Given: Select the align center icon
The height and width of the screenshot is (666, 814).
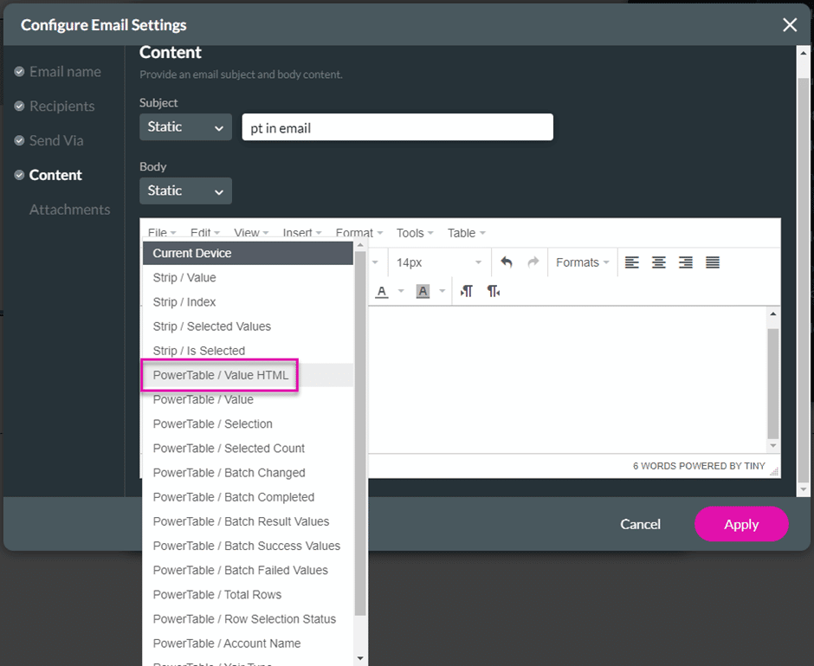Looking at the screenshot, I should click(660, 262).
